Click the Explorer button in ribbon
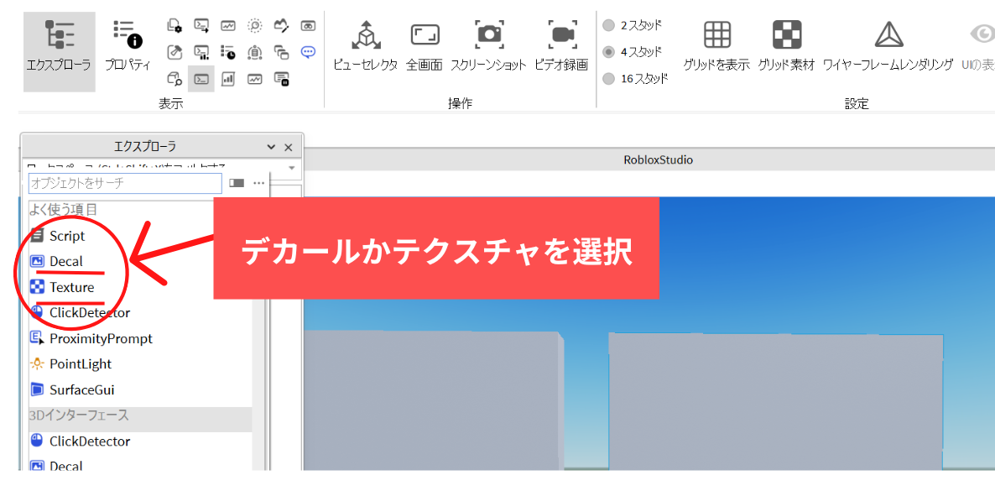The width and height of the screenshot is (995, 491). pyautogui.click(x=59, y=46)
